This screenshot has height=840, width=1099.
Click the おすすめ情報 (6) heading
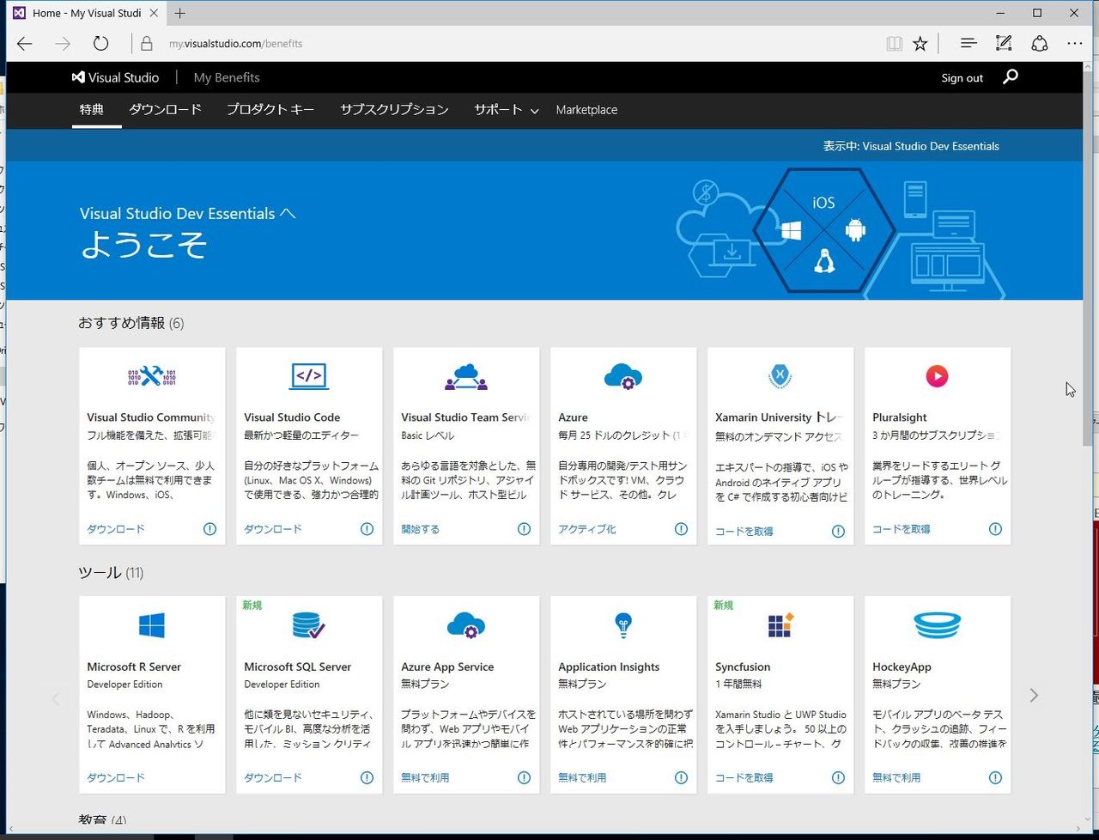131,323
